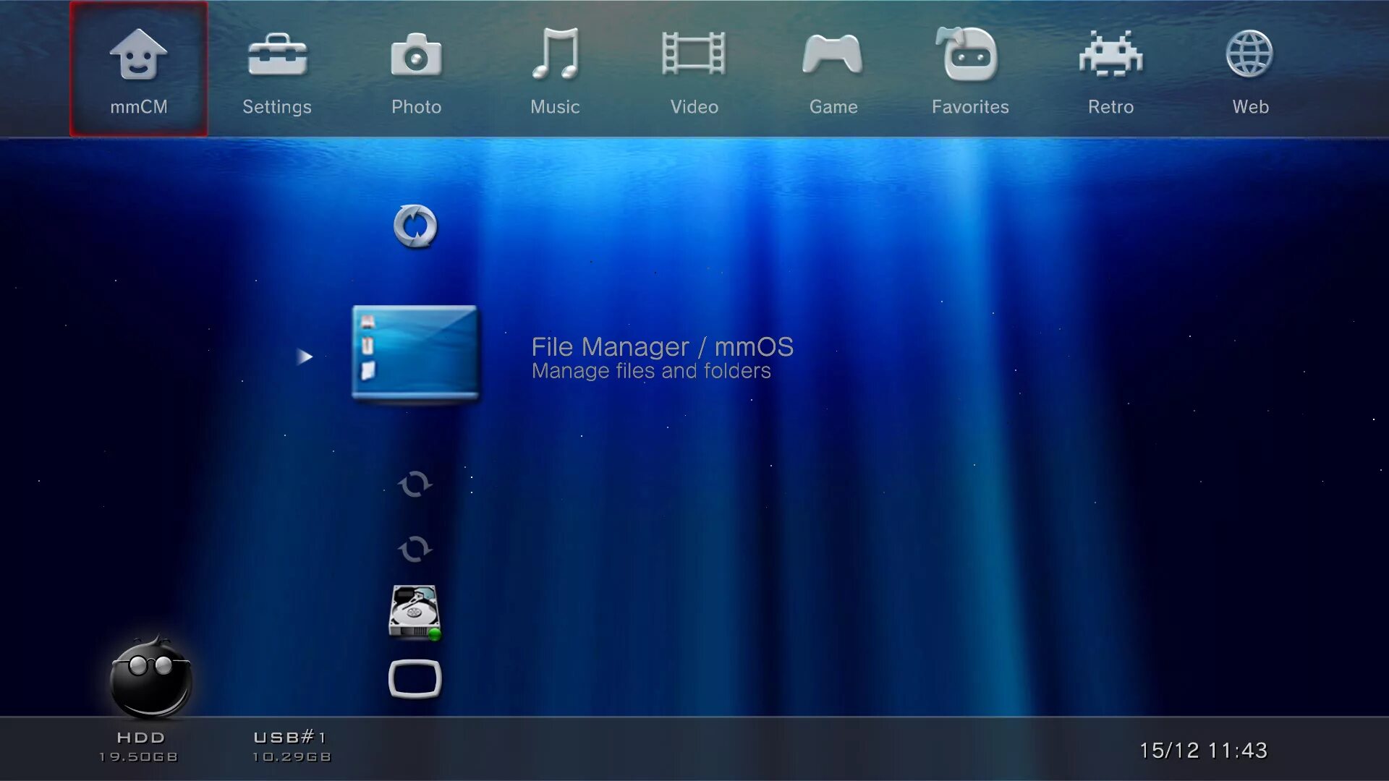Click the large circular refresh icon
The width and height of the screenshot is (1389, 781).
pyautogui.click(x=415, y=226)
